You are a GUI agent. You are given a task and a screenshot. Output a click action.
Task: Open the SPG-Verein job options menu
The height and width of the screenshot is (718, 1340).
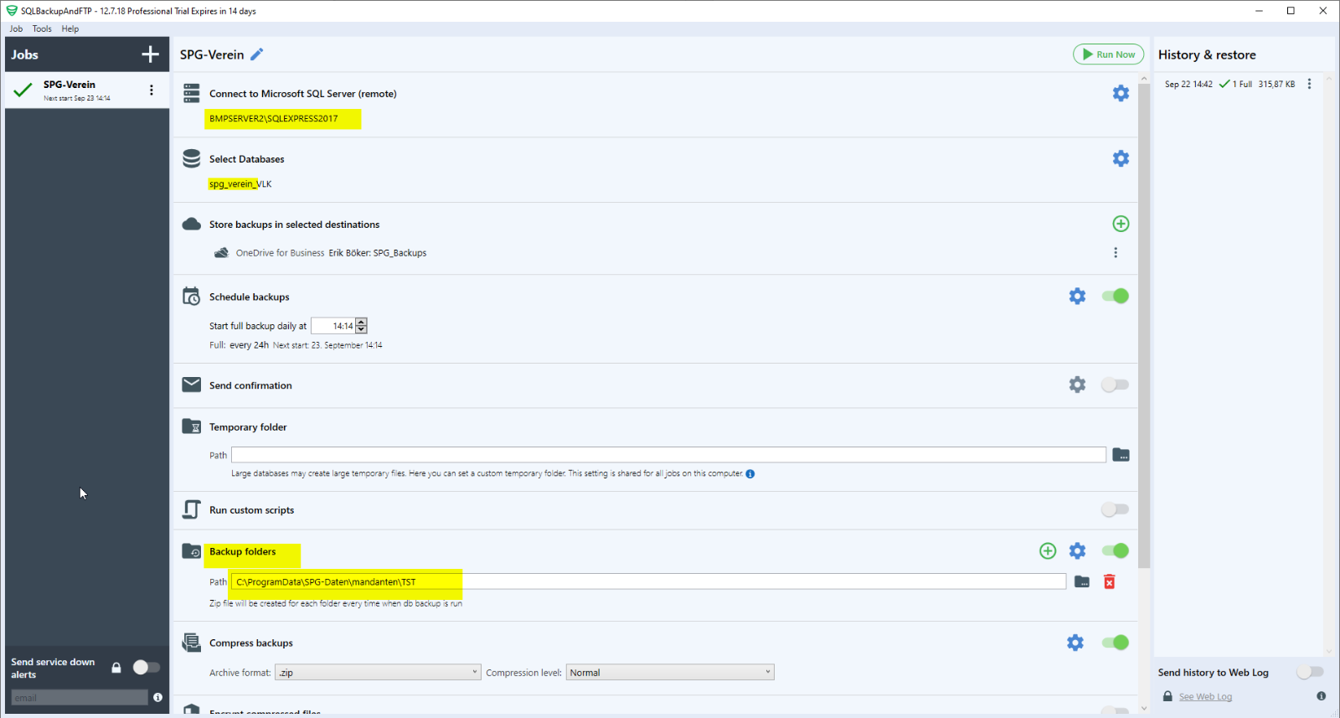152,90
